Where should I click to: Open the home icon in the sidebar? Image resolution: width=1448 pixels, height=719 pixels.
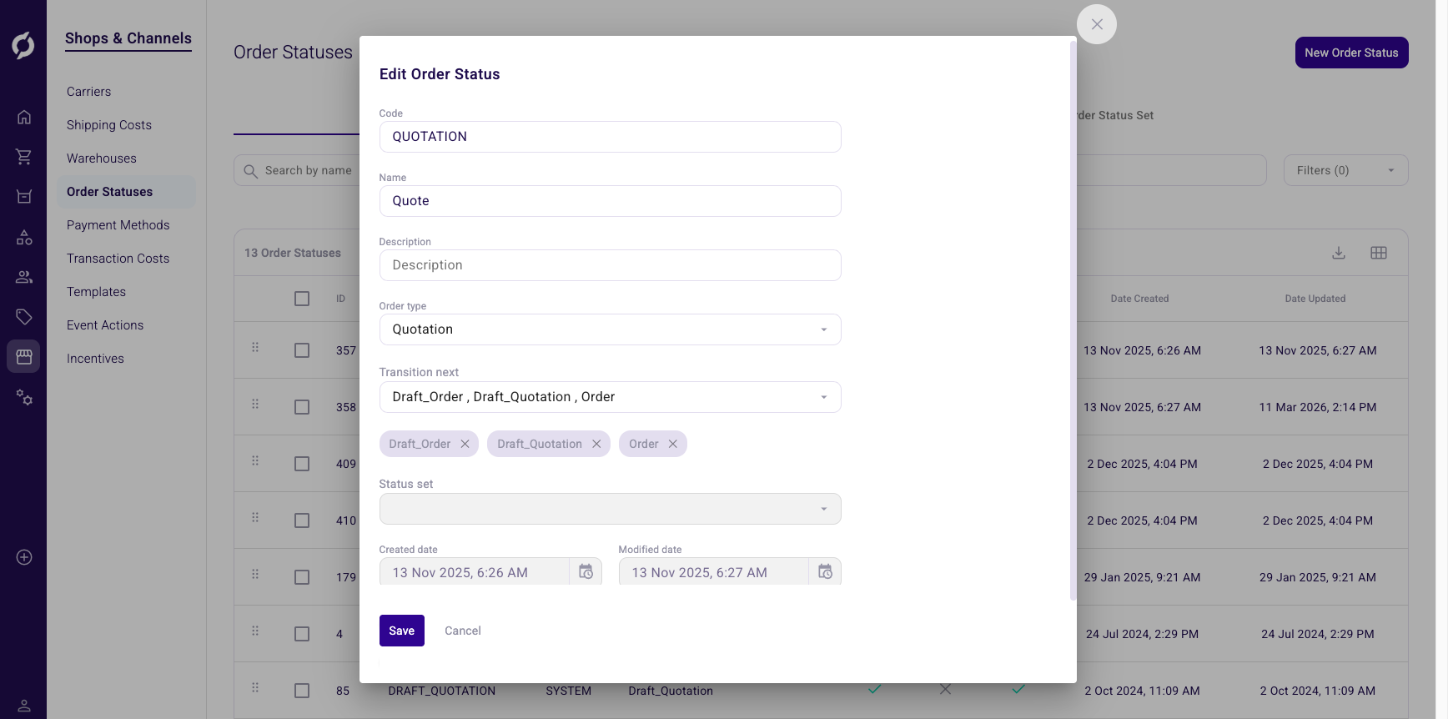pyautogui.click(x=24, y=117)
